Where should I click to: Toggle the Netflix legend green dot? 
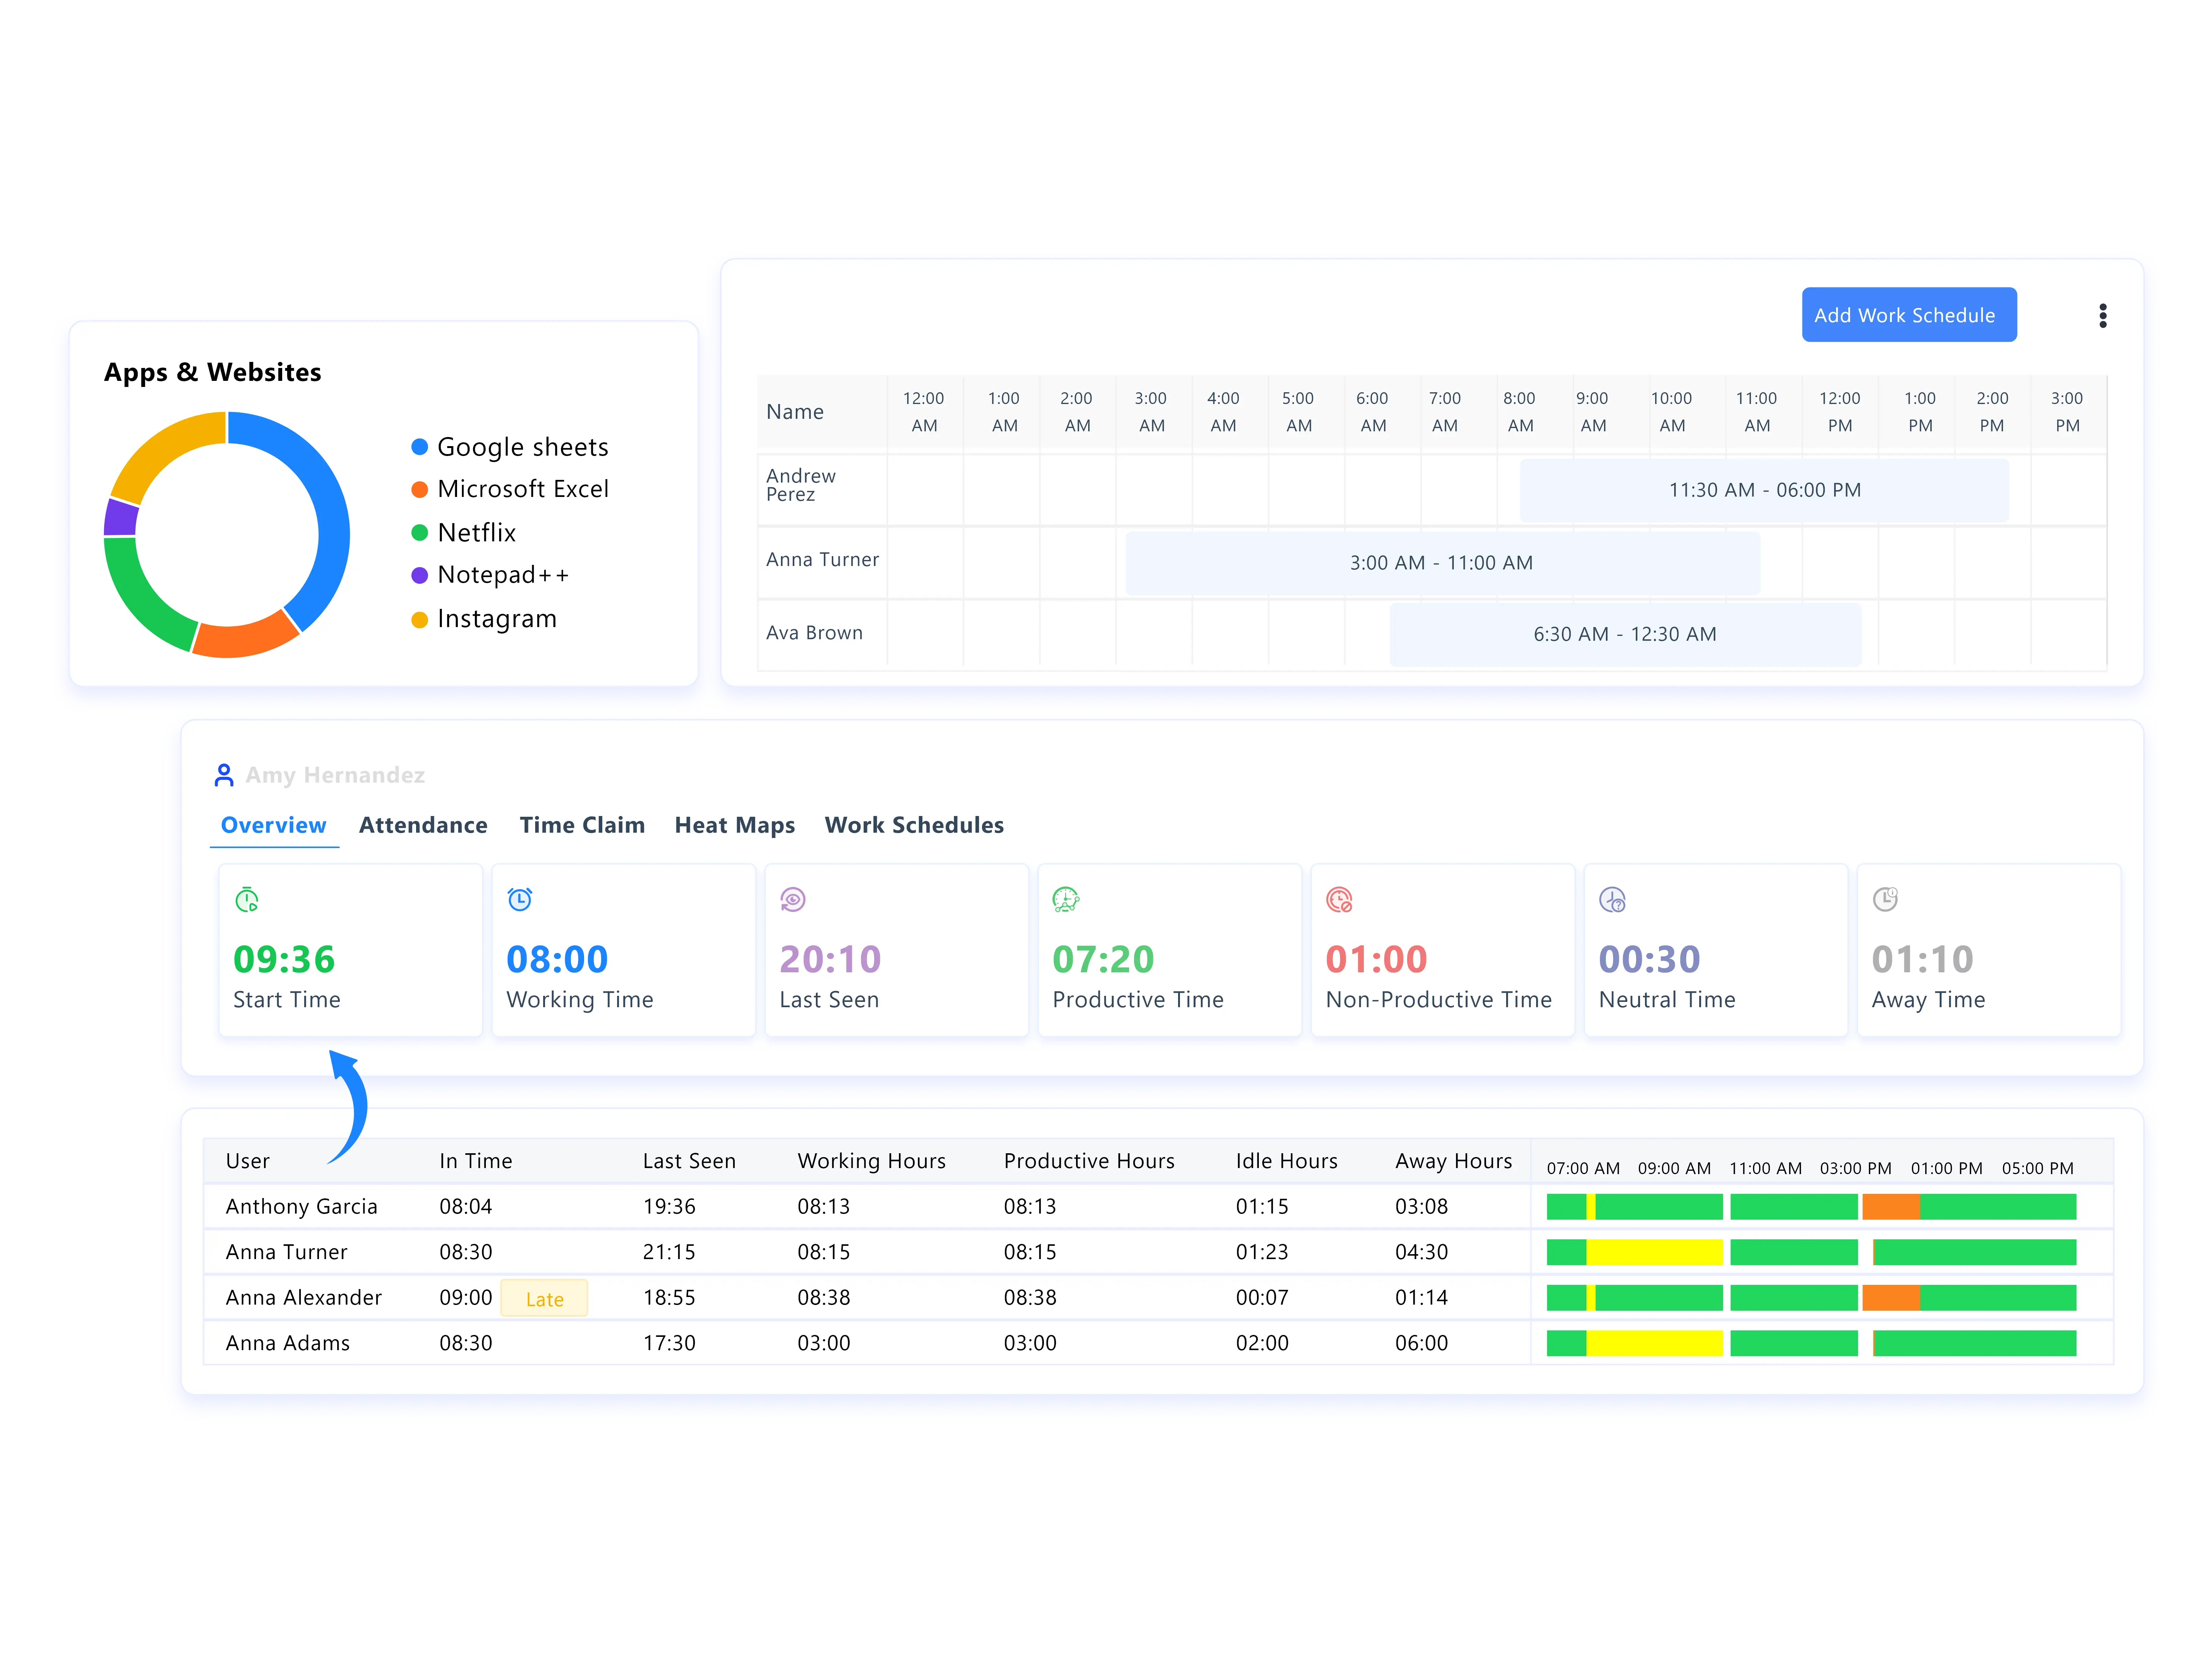pyautogui.click(x=420, y=532)
